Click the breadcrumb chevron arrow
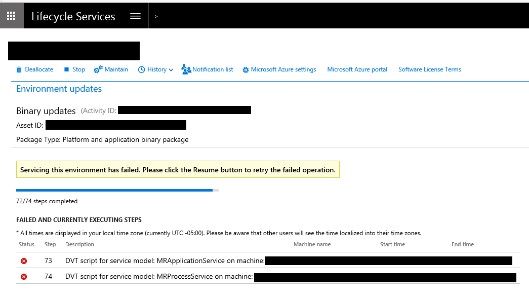 click(x=156, y=16)
